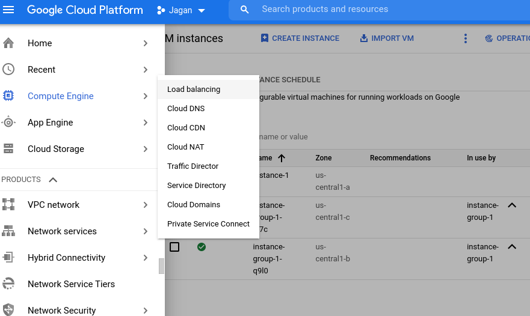Expand the Network services submenu arrow
Image resolution: width=530 pixels, height=316 pixels.
pos(146,231)
